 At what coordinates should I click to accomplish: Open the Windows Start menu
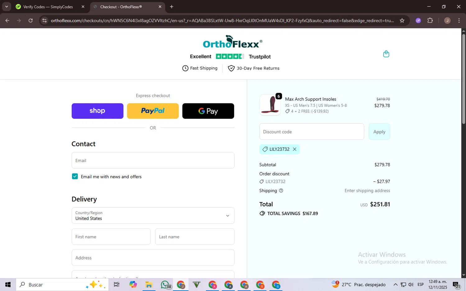8,284
